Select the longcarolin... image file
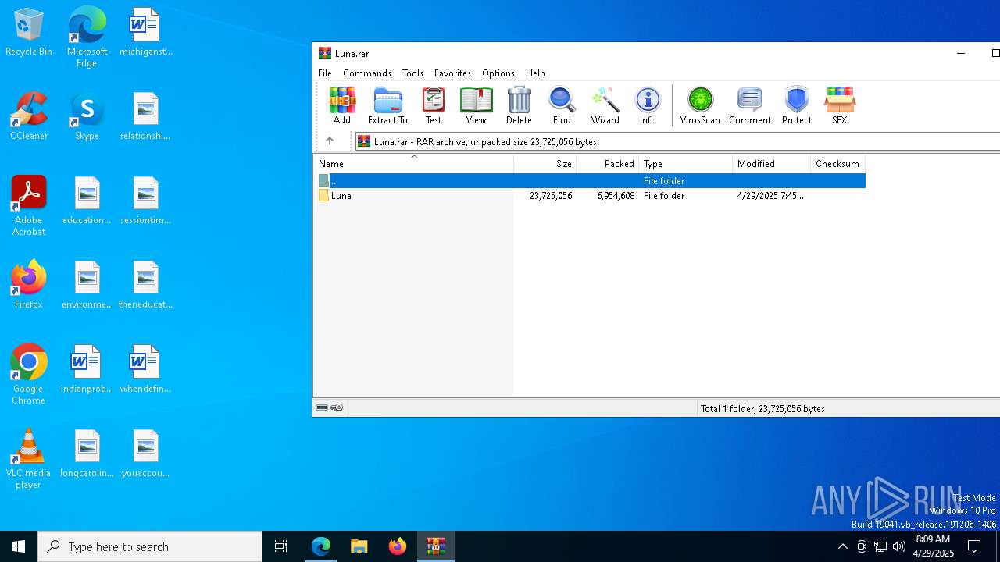 tap(87, 454)
